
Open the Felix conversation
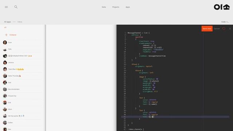23,49
